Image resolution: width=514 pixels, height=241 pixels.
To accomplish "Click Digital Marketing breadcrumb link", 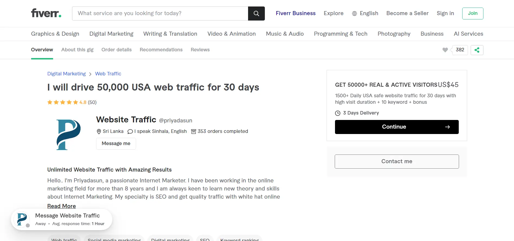I will 66,74.
